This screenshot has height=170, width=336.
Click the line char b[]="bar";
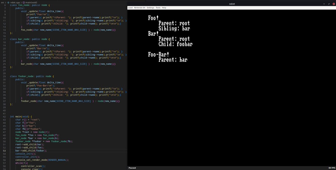(26, 126)
